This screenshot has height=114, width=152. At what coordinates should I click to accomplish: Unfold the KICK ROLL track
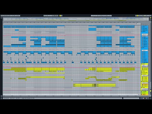click(x=142, y=28)
